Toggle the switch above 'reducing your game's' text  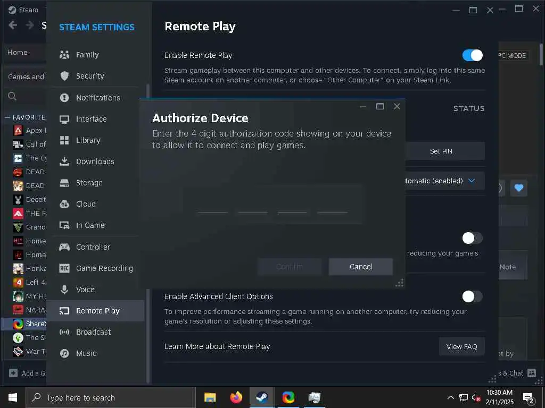(473, 238)
